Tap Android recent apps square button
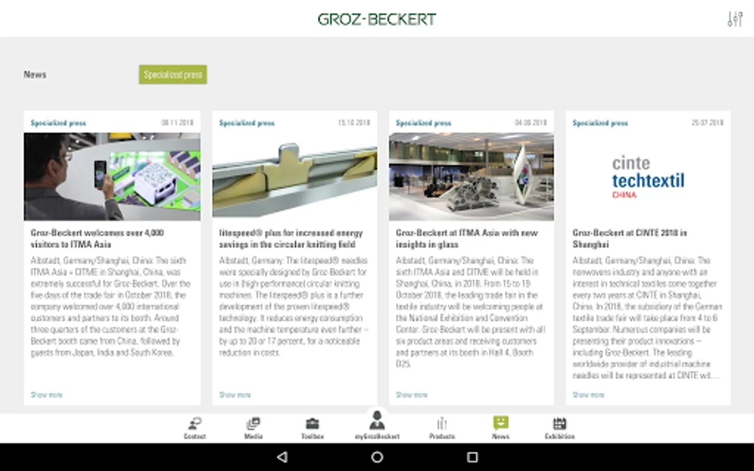 point(472,457)
